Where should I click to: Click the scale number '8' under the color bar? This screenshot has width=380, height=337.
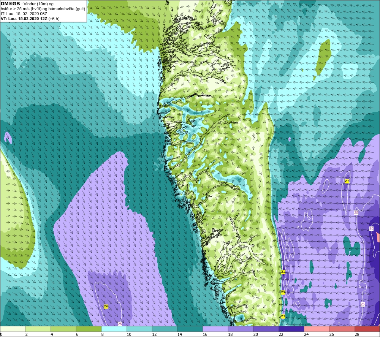pos(102,334)
